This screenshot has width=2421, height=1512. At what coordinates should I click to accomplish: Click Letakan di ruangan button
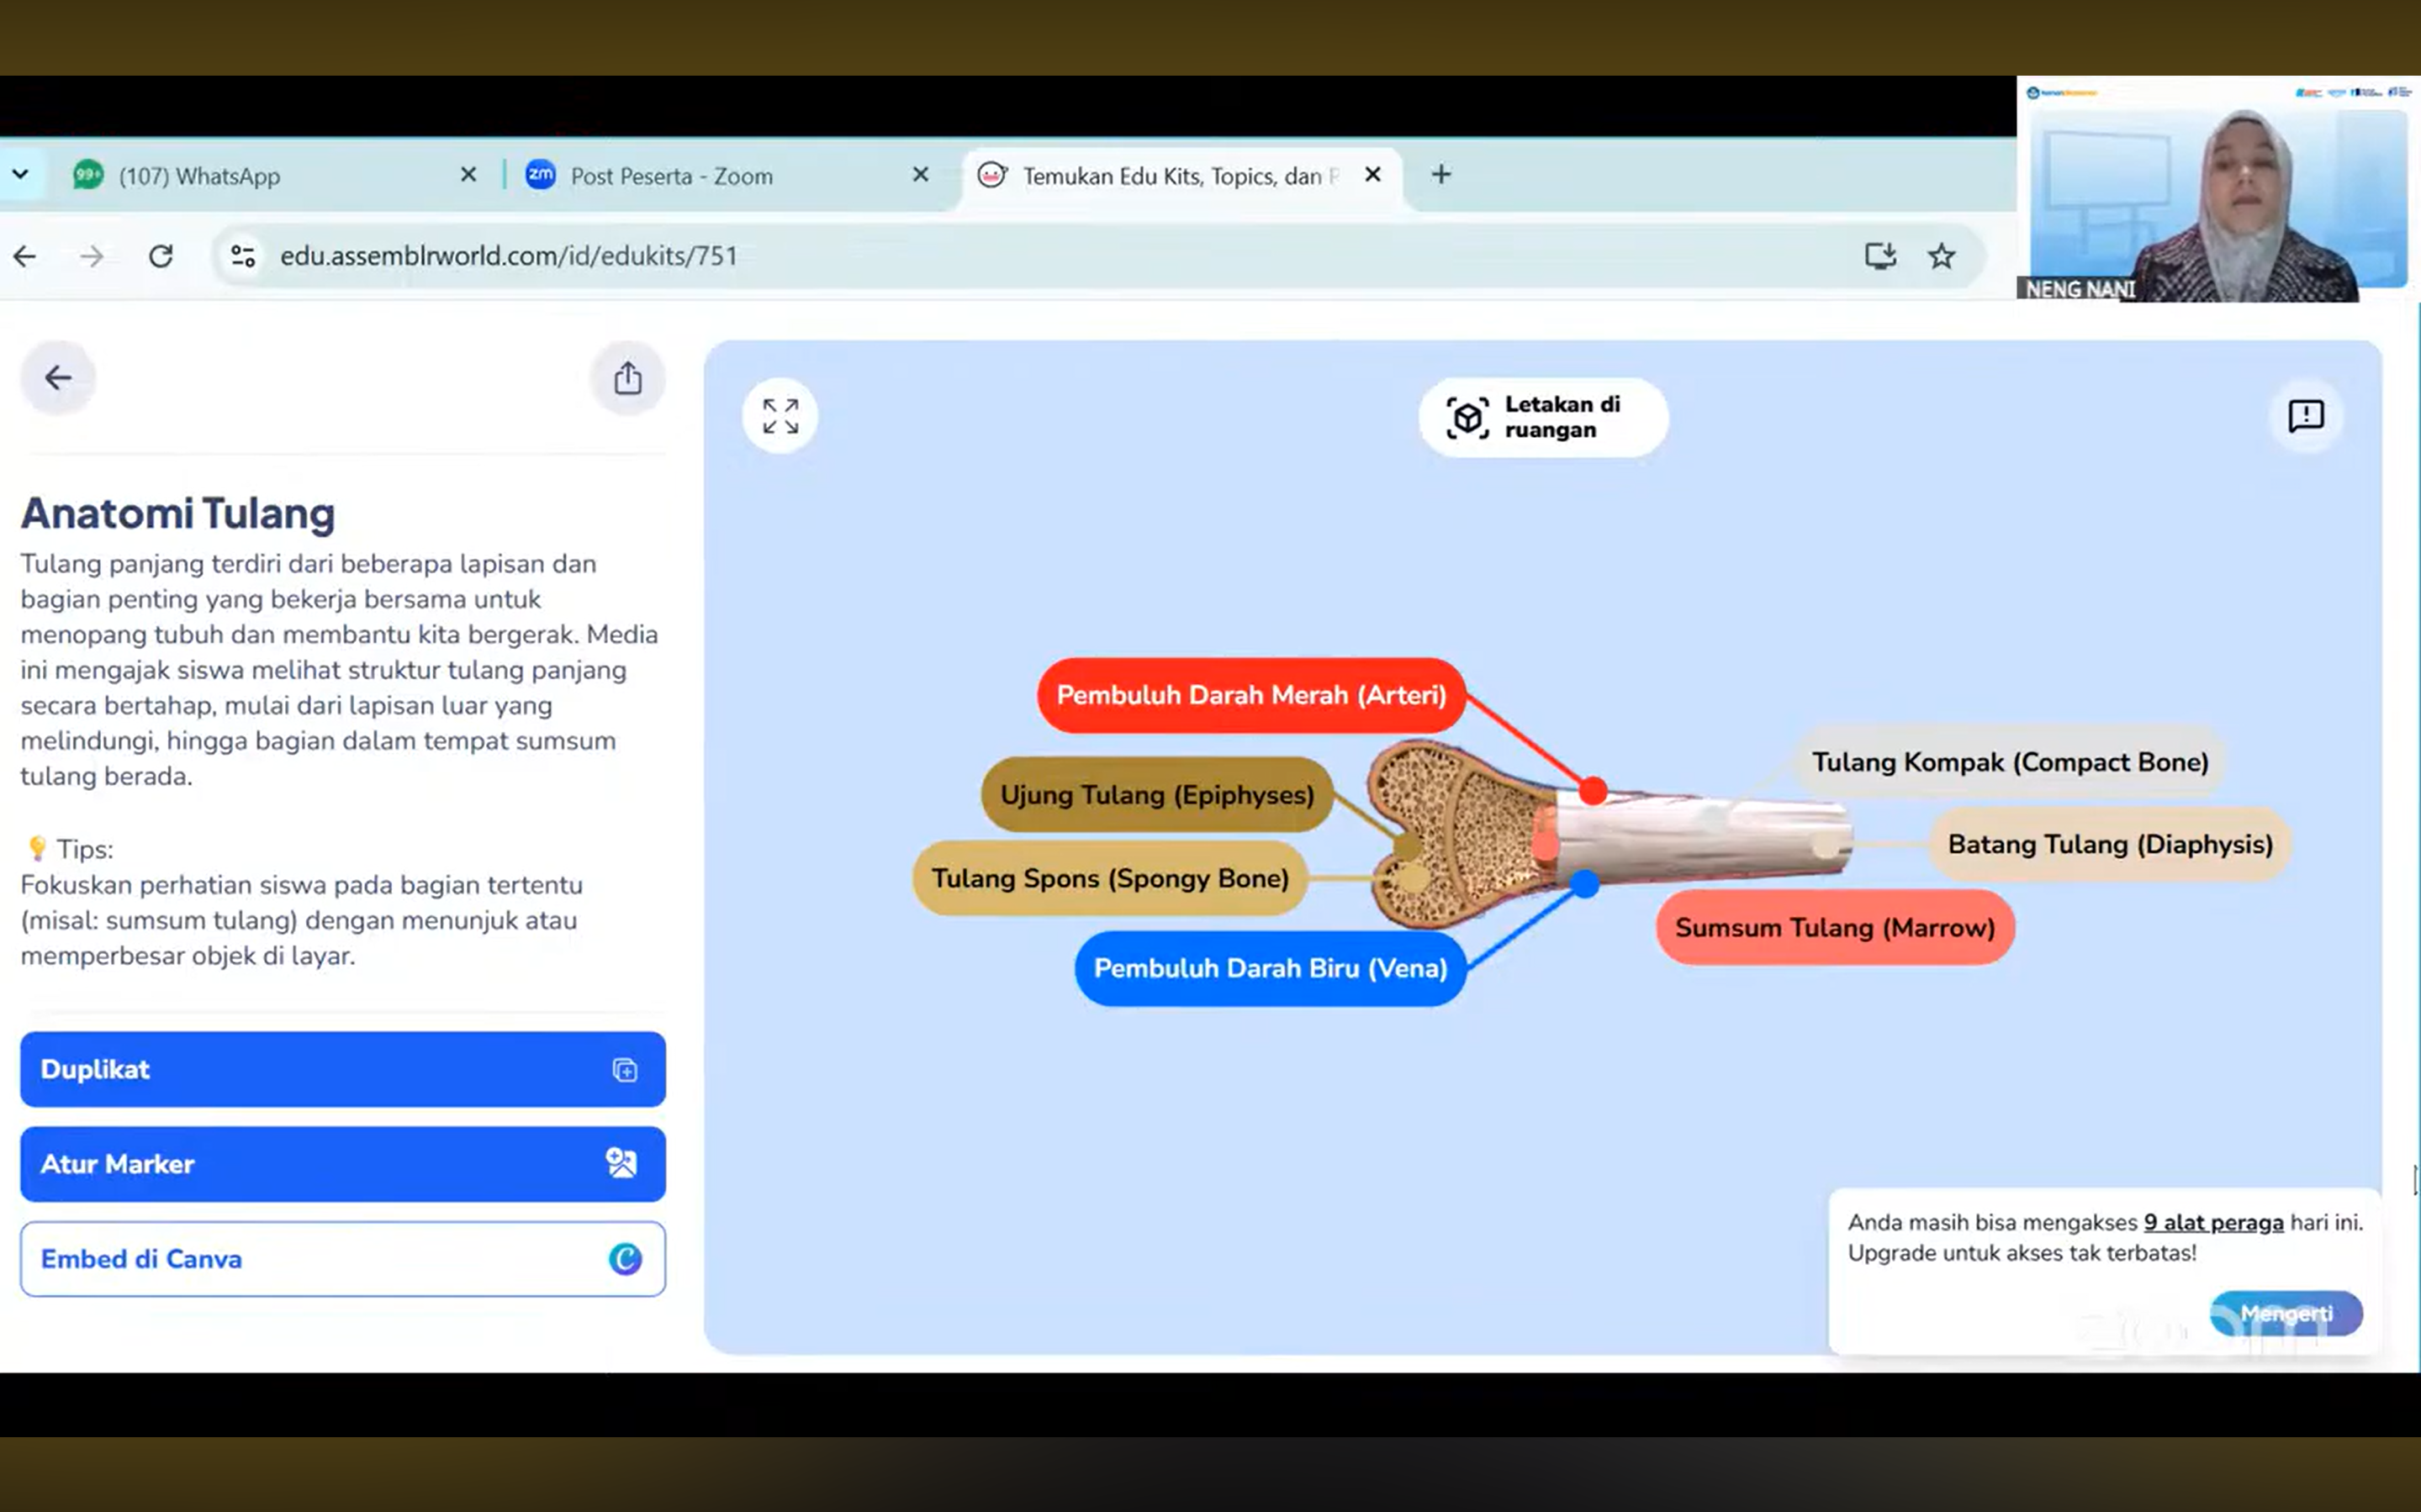click(x=1542, y=418)
